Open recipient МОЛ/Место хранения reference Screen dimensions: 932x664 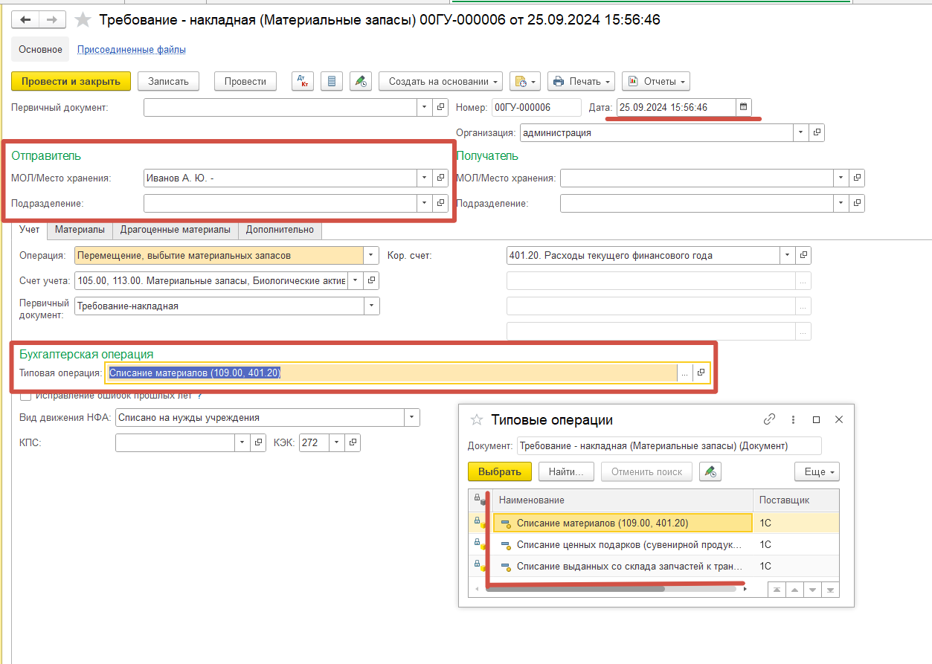(857, 178)
